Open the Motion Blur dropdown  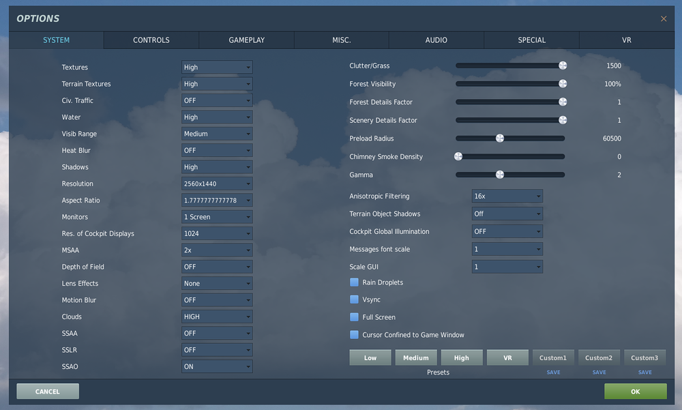tap(217, 300)
